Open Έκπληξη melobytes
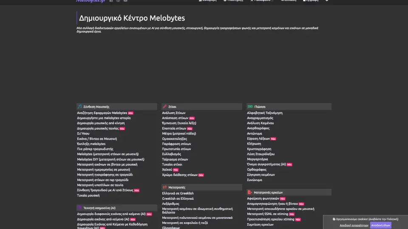The width and height of the screenshot is (408, 229). pos(91,144)
